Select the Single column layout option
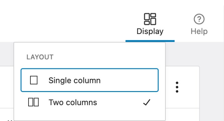The image size is (224, 121). 90,80
